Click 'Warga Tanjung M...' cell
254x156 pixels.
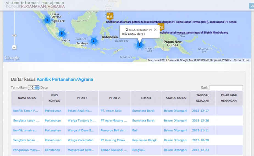(82, 121)
